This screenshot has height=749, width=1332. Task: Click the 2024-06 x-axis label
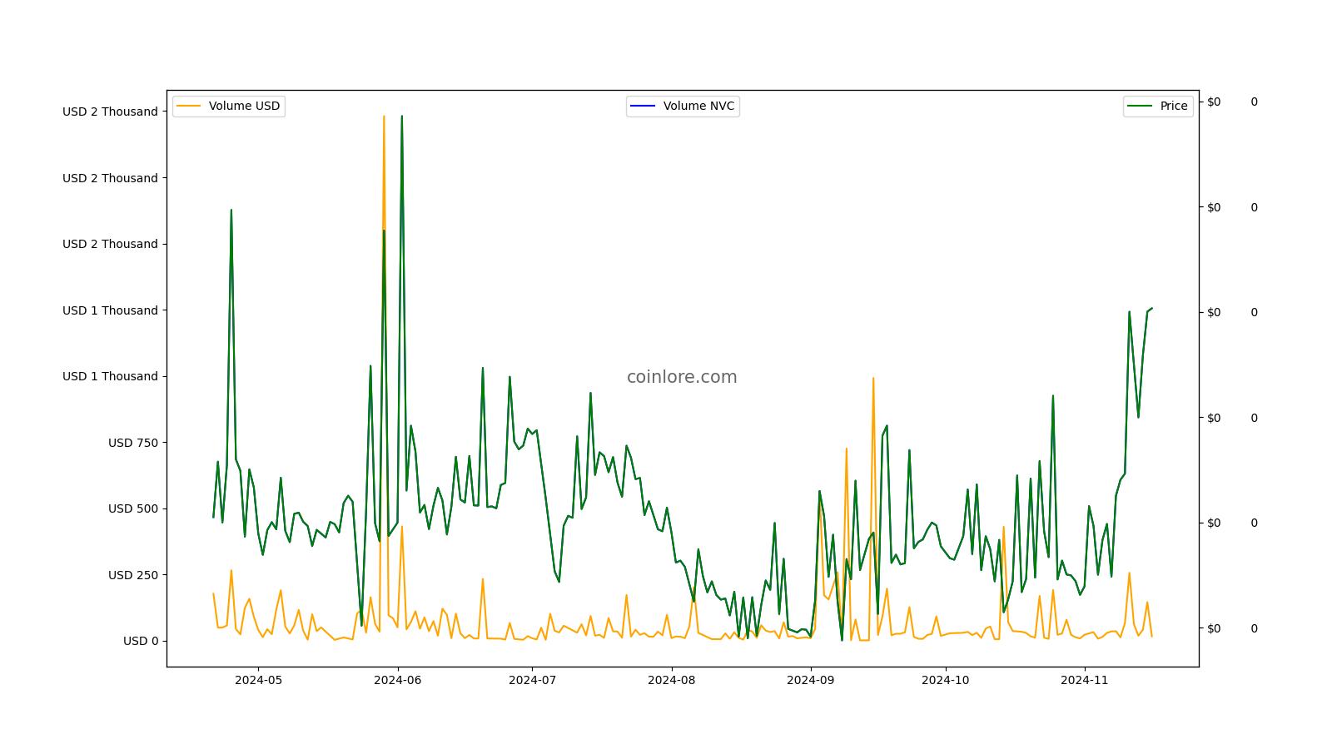click(x=398, y=680)
